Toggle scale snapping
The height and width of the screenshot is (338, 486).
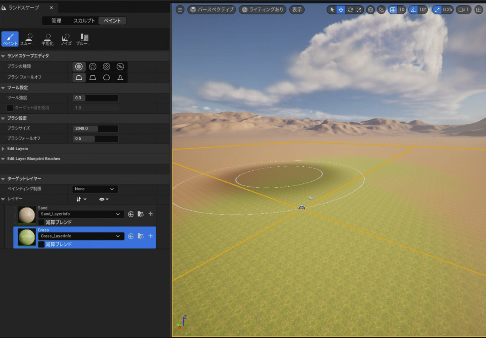(437, 10)
